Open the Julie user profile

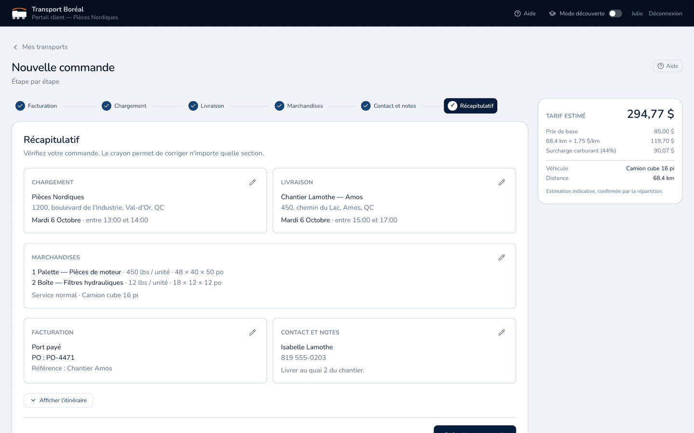[637, 13]
